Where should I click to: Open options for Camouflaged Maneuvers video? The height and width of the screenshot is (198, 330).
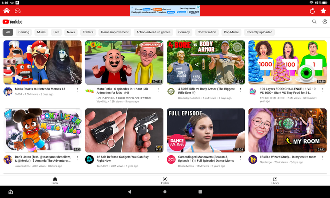pyautogui.click(x=240, y=158)
